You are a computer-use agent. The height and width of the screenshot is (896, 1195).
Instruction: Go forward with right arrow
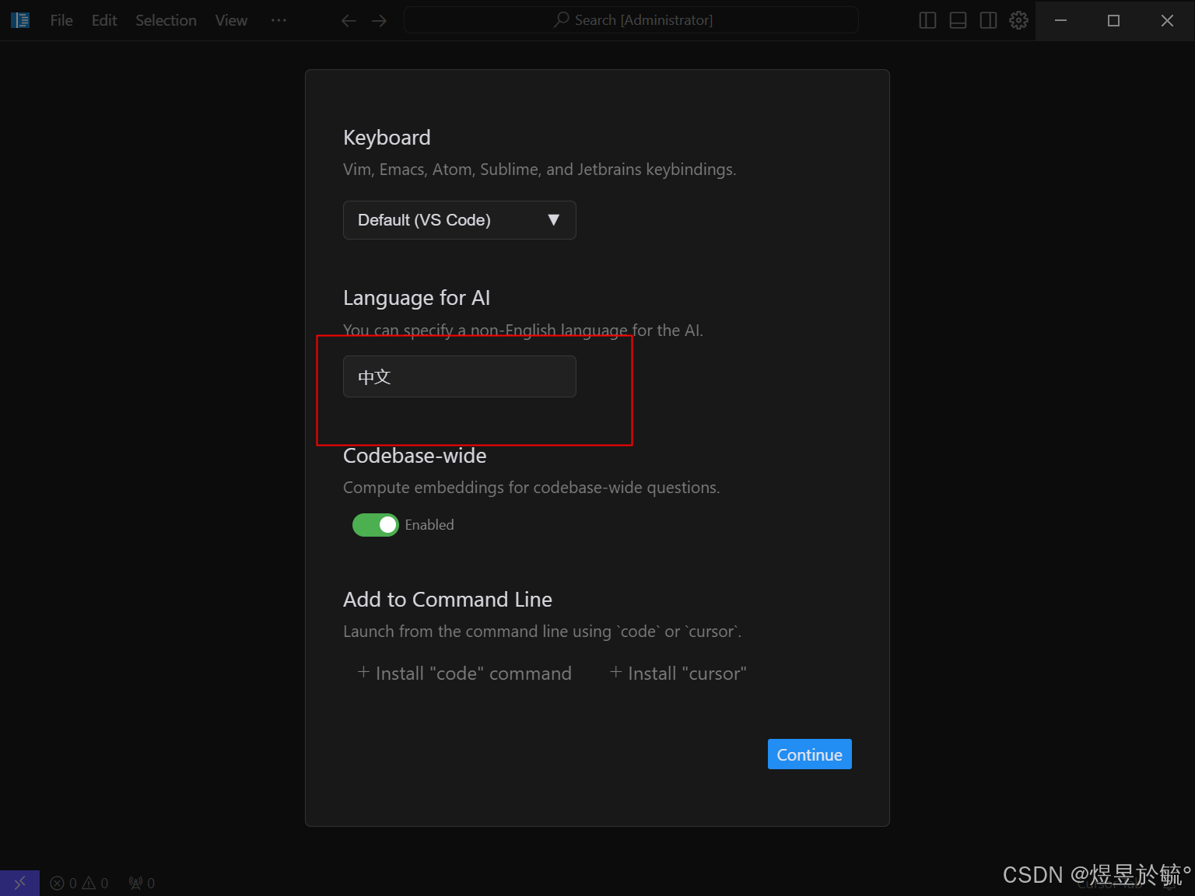[x=379, y=20]
